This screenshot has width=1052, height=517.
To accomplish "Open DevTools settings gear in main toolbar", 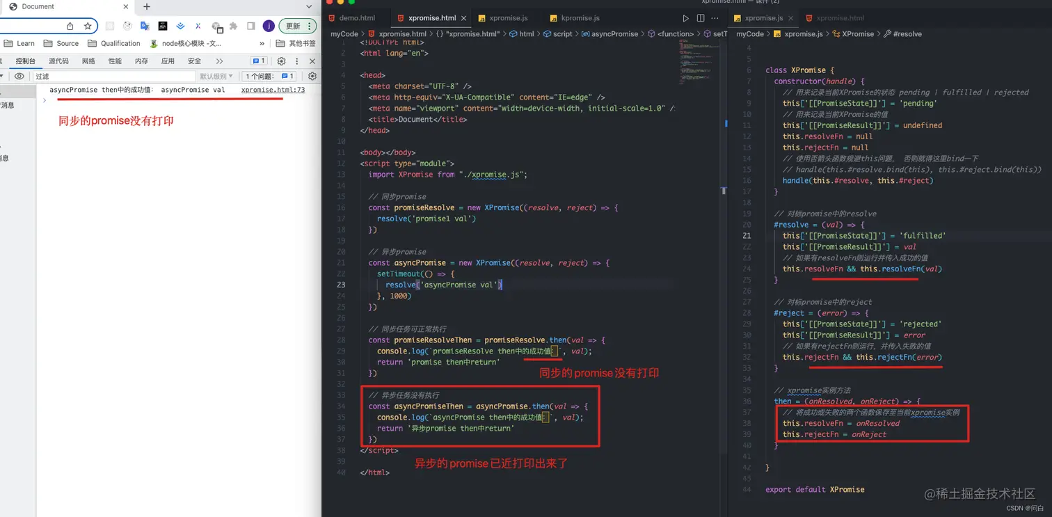I will [x=281, y=61].
